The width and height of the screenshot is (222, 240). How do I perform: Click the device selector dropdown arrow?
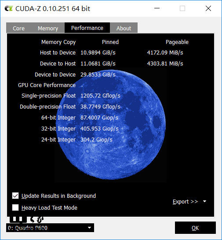pyautogui.click(x=90, y=228)
